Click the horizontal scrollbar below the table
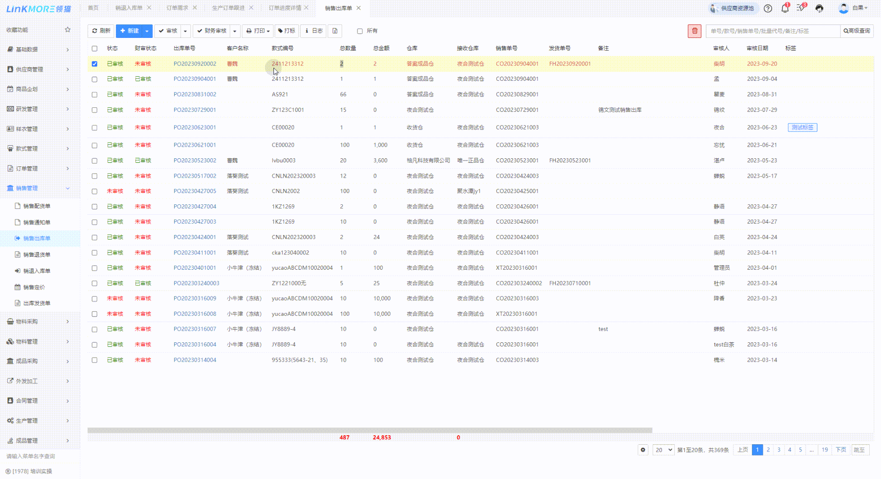 point(369,430)
